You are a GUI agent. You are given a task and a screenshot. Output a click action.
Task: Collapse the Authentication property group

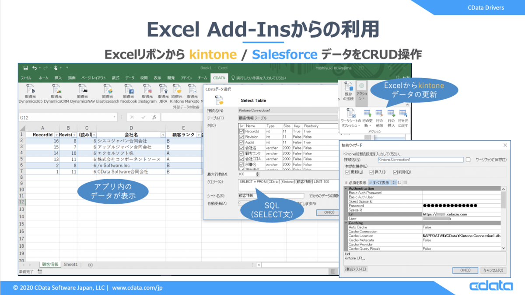[346, 188]
